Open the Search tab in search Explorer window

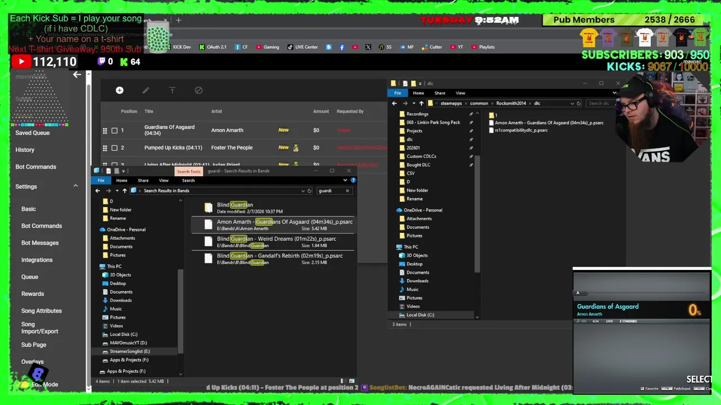click(x=188, y=181)
